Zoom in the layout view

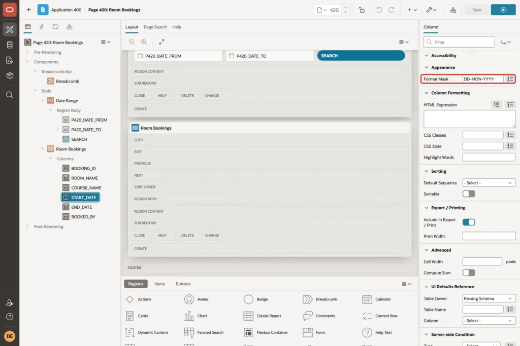click(x=144, y=42)
